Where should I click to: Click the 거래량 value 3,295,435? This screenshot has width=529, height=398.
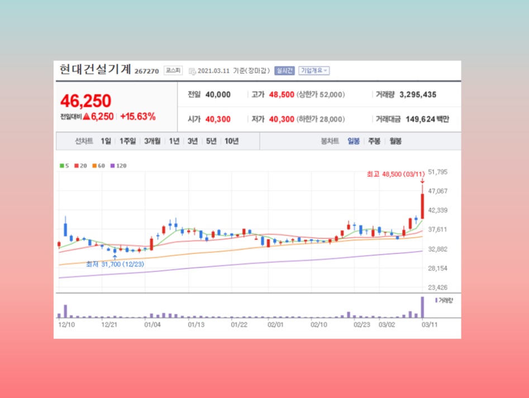418,94
